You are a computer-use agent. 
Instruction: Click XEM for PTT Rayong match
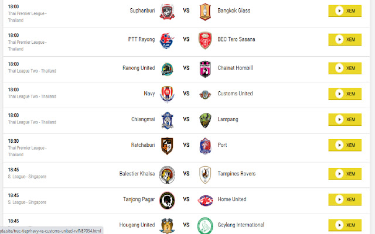tap(345, 39)
